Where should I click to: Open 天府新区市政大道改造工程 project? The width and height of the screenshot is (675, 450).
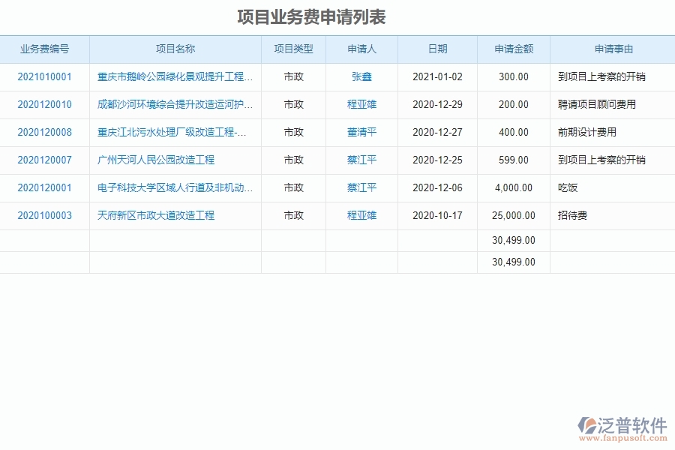[x=160, y=215]
